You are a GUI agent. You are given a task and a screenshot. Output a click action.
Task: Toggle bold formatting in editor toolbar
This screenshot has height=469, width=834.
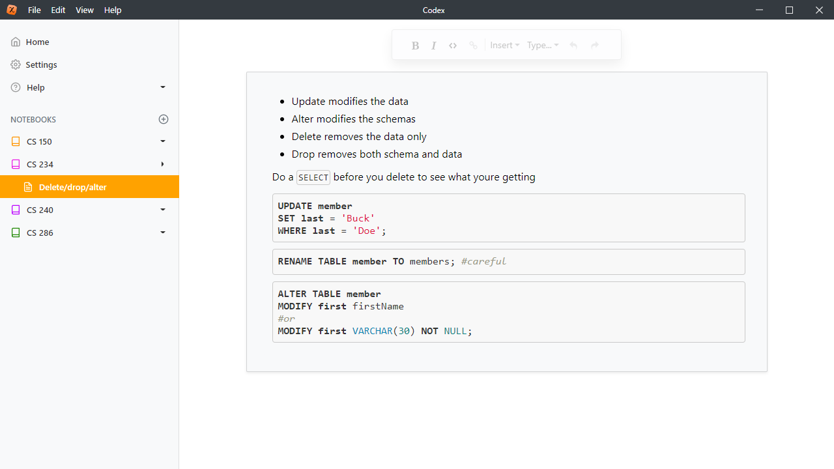(415, 46)
